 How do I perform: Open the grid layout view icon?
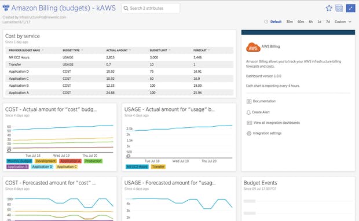pos(339,8)
